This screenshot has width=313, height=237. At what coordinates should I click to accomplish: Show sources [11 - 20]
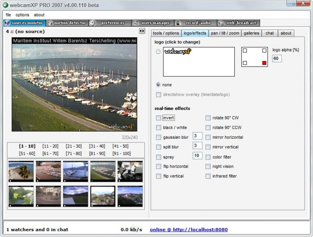click(50, 146)
